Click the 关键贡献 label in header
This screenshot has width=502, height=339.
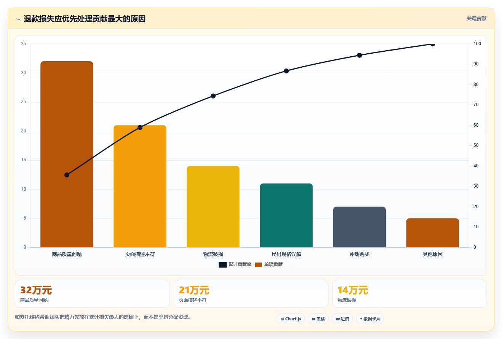pos(476,18)
